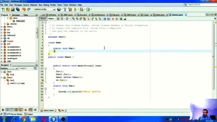Viewport: 217px width, 122px height.
Task: Open the Run Project dropdown arrow
Action: [78, 9]
